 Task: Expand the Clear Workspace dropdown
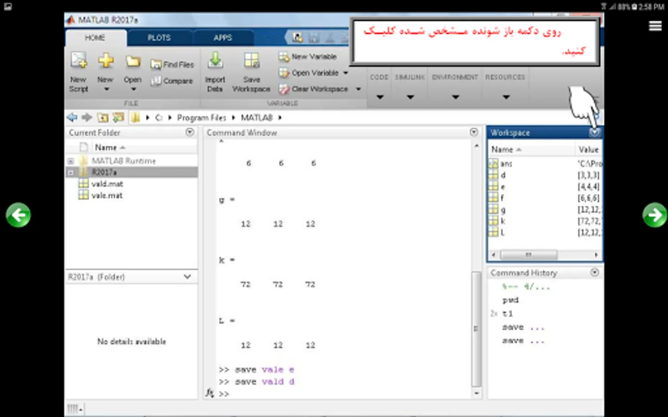coord(358,89)
